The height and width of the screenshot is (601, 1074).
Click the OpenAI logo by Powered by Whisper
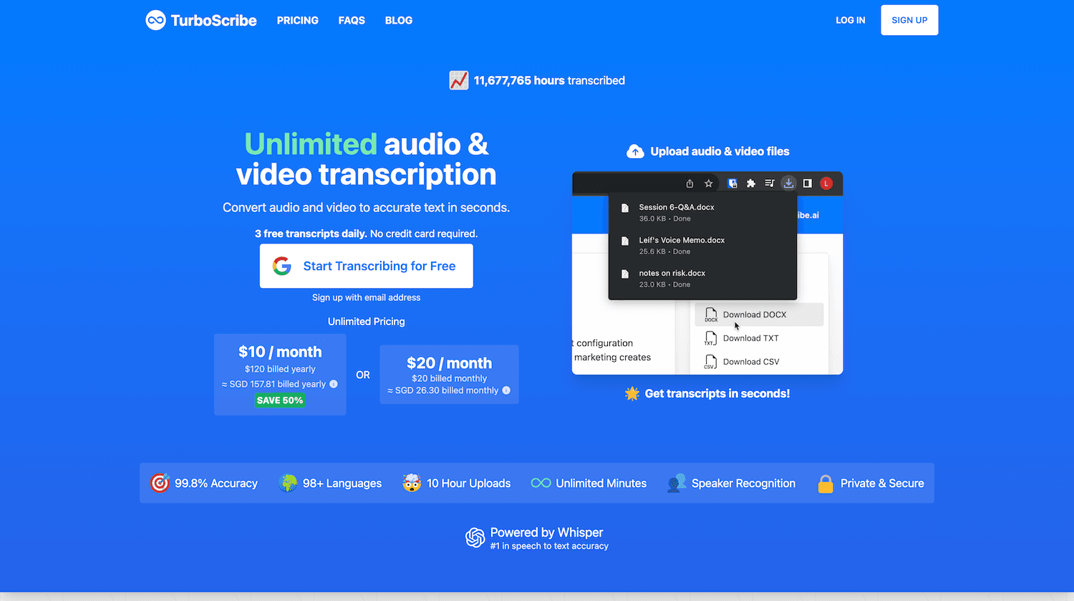point(475,537)
